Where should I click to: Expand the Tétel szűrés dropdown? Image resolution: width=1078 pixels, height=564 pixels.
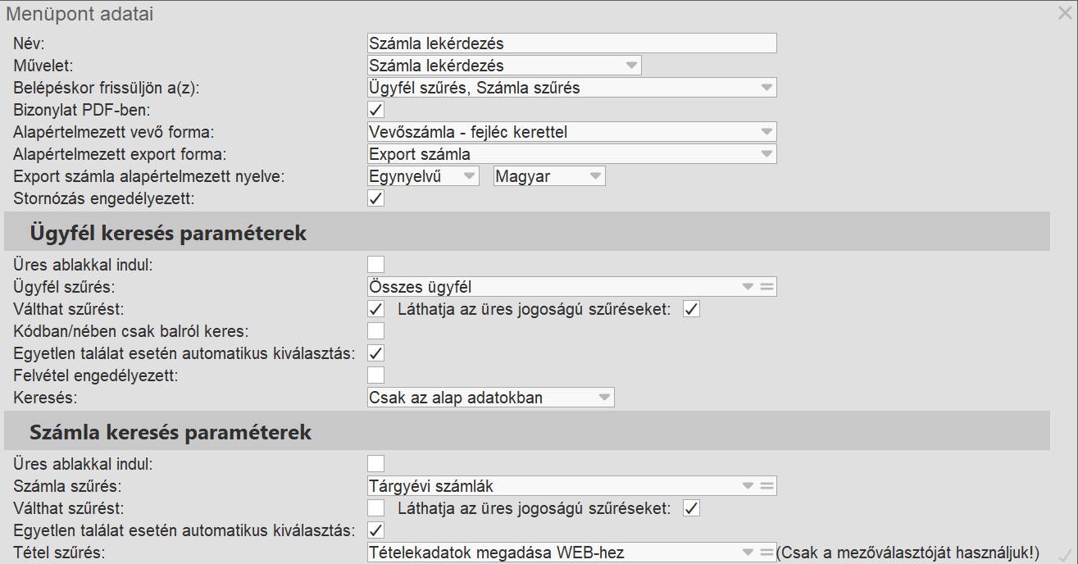[747, 553]
